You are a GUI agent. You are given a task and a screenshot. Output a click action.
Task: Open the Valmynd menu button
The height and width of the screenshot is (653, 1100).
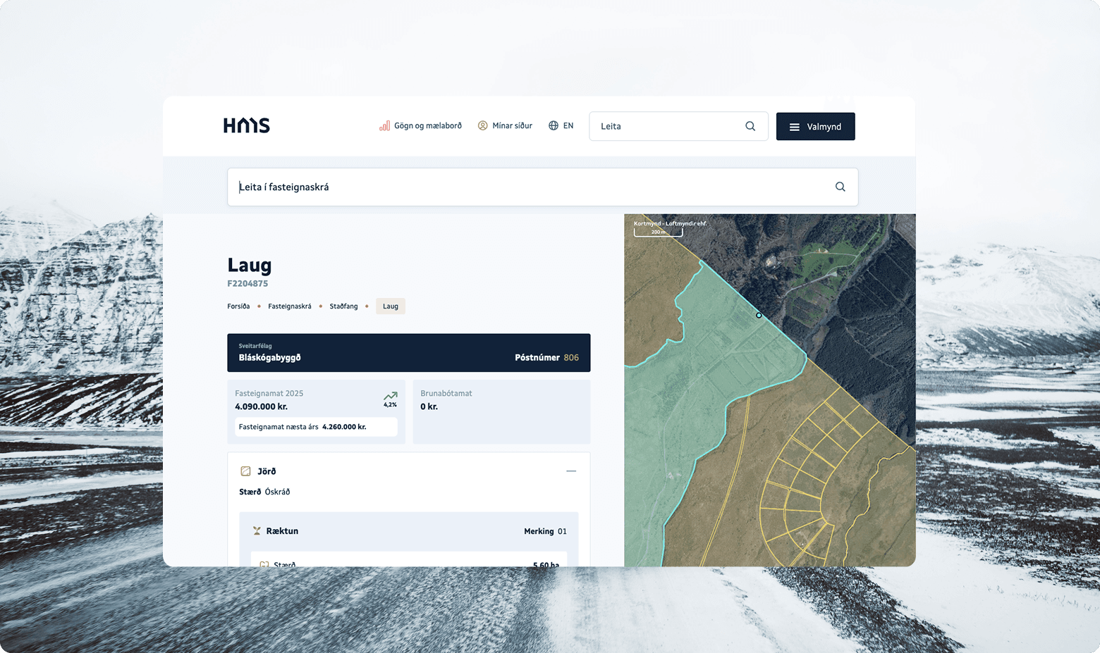point(815,127)
